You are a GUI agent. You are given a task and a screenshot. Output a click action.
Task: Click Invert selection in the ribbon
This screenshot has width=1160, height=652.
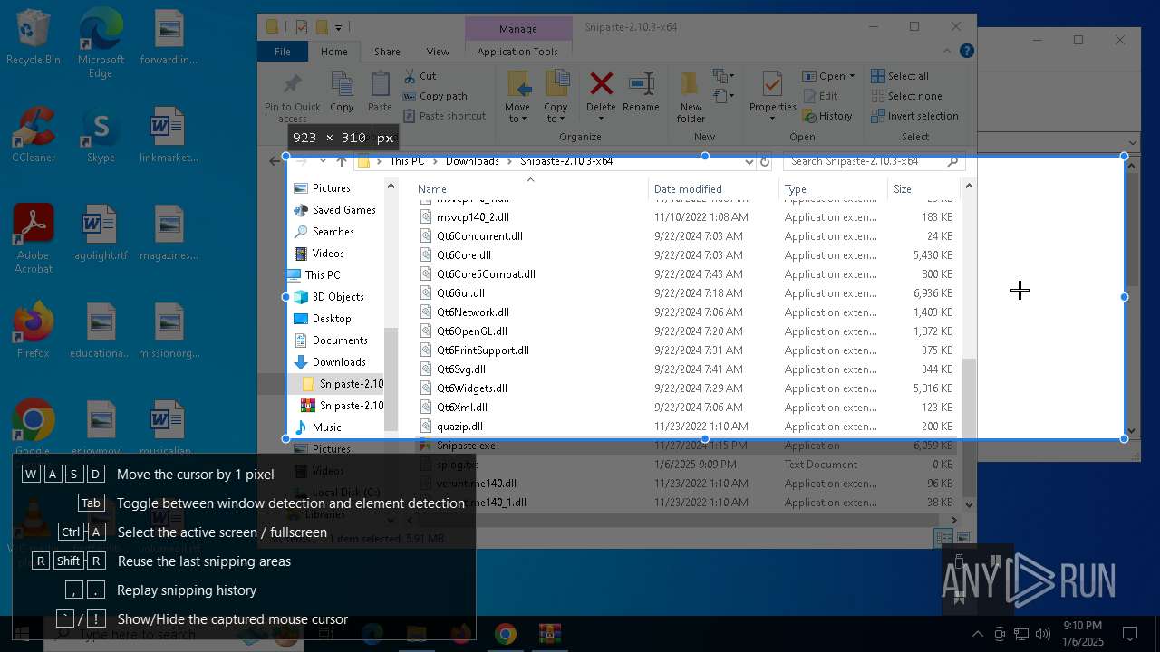pos(914,116)
